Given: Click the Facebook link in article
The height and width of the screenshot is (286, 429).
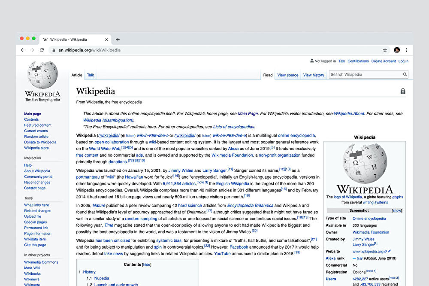Looking at the screenshot, I should click(239, 247).
